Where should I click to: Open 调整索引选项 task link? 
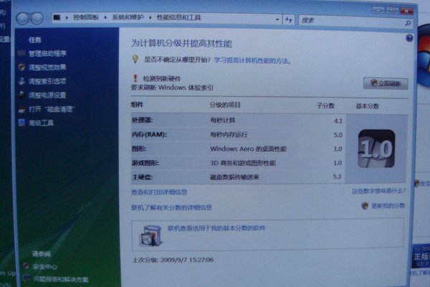[x=47, y=81]
